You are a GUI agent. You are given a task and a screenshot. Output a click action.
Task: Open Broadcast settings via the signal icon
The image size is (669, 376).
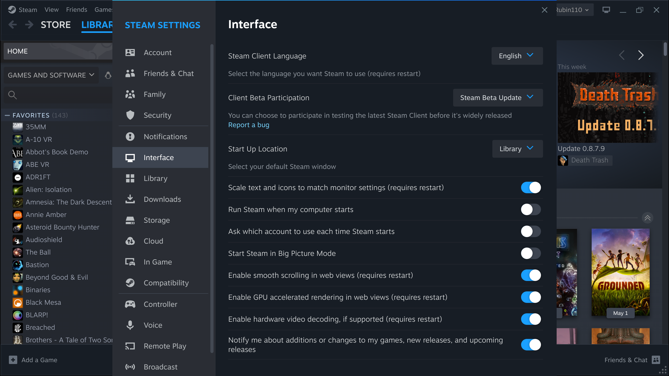point(130,367)
